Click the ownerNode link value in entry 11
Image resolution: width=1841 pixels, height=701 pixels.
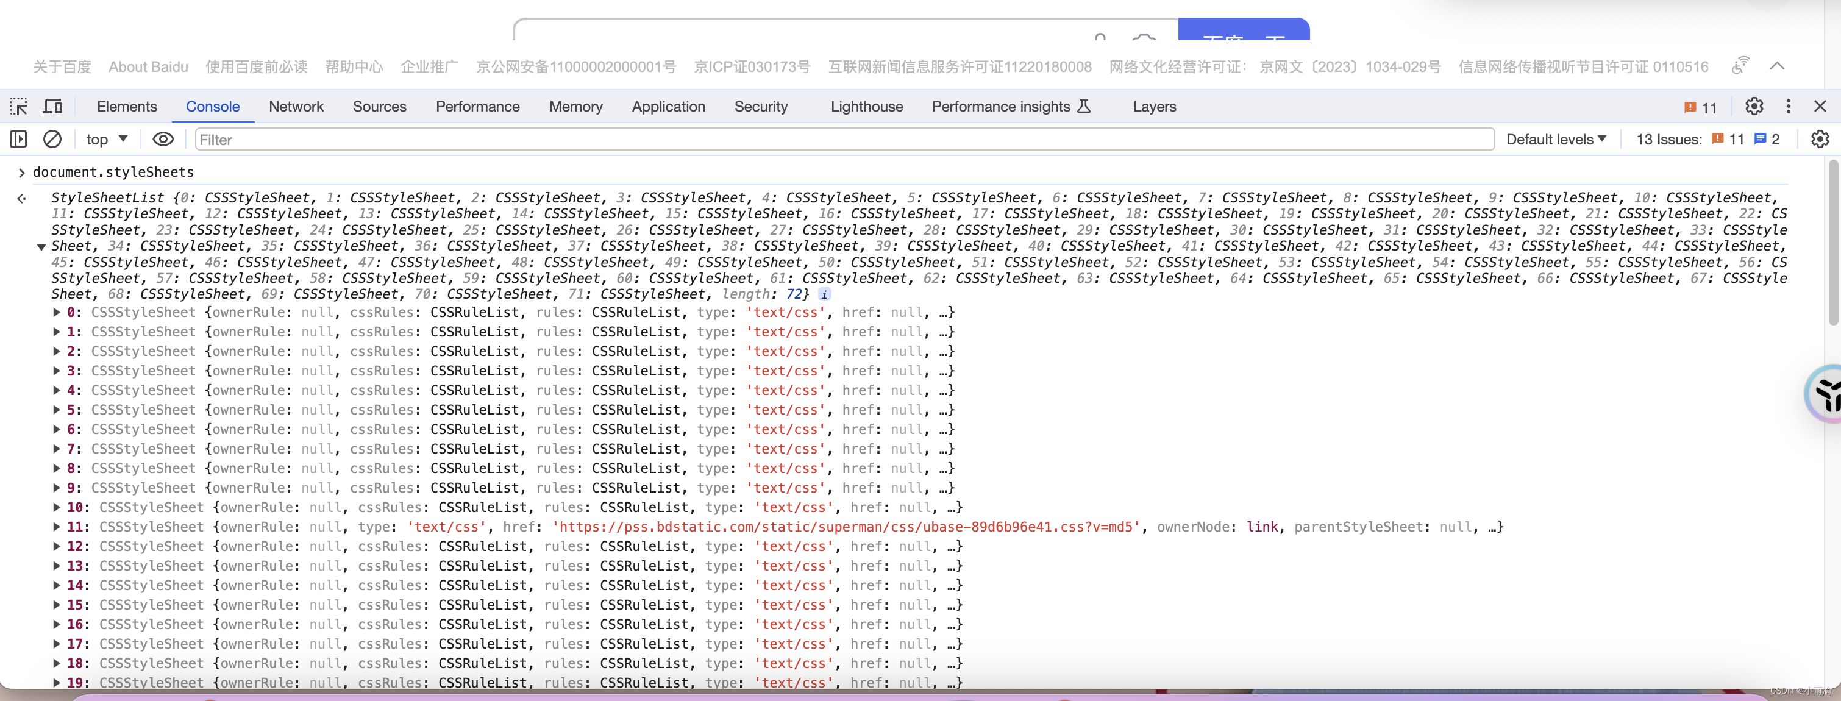coord(1262,527)
